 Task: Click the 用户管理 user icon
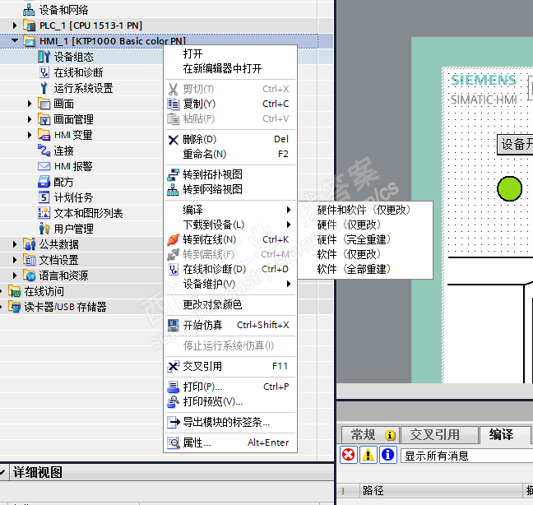(44, 229)
